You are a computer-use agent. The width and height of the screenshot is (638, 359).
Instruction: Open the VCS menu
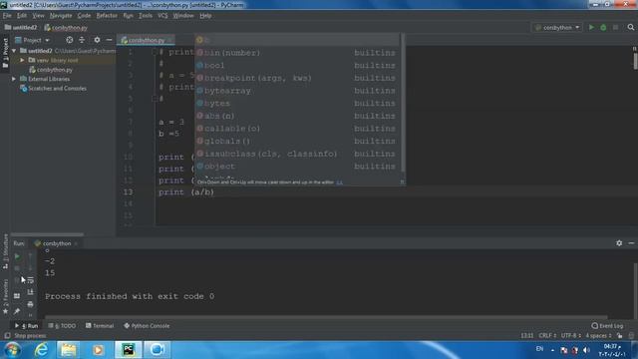pyautogui.click(x=162, y=16)
